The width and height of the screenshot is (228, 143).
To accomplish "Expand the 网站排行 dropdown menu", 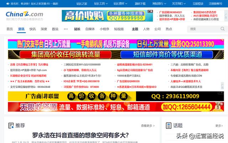I will point(159,4).
